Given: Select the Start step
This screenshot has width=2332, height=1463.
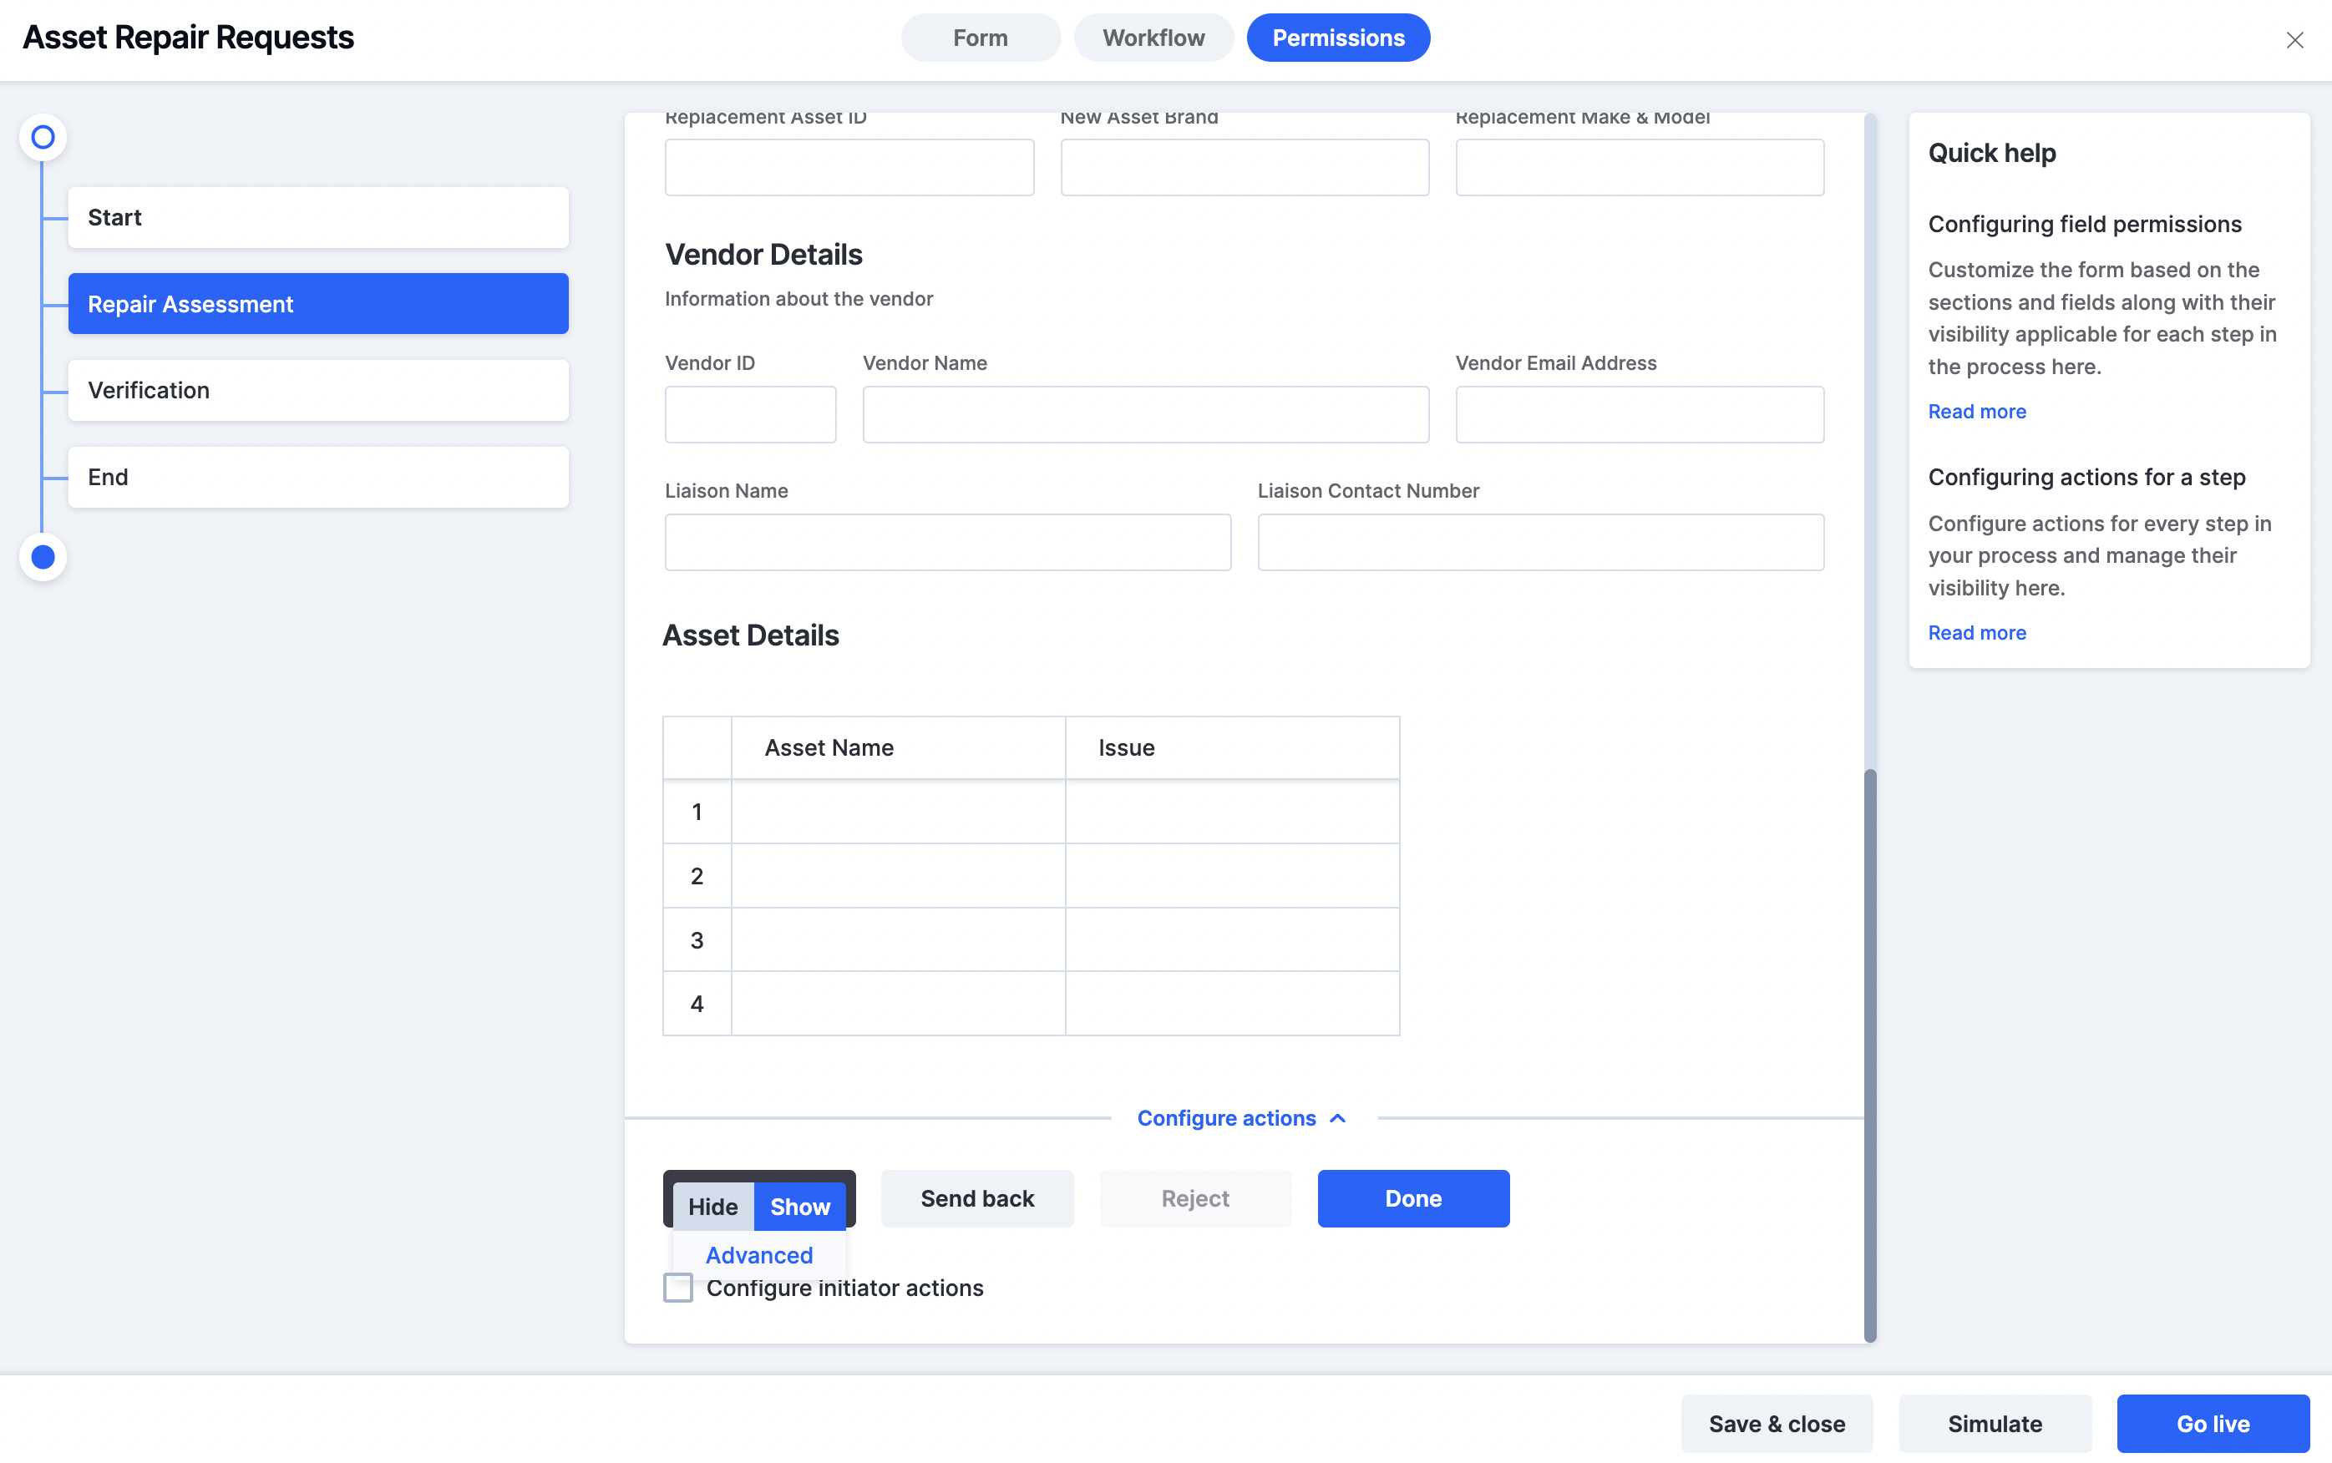Looking at the screenshot, I should tap(318, 218).
